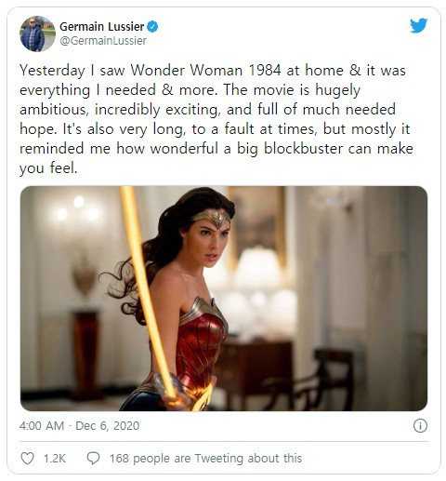
Task: Click the Dec 6, 2020 date
Action: coord(107,426)
